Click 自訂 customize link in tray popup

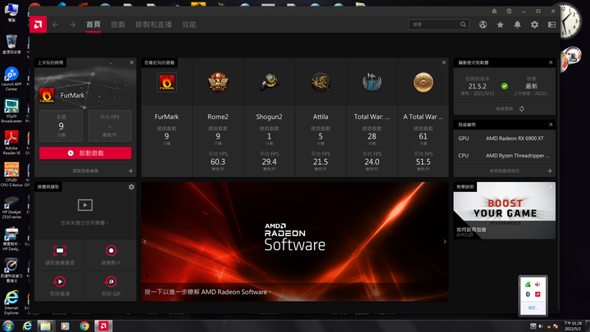[533, 308]
